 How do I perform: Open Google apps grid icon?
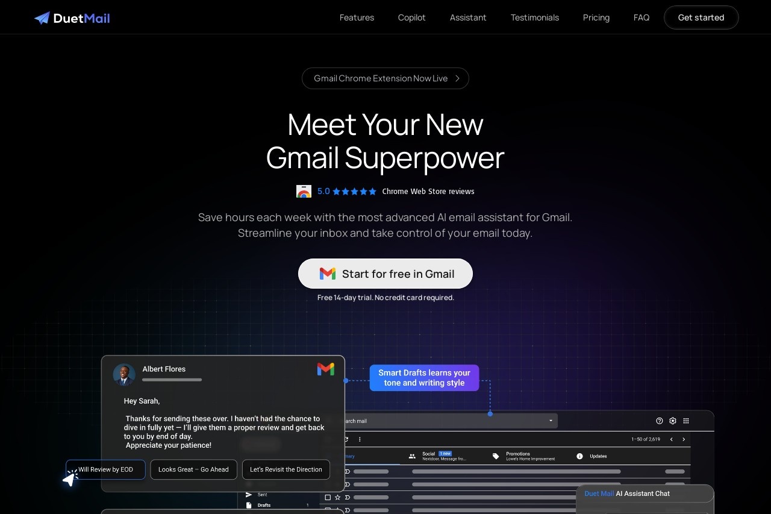point(686,421)
